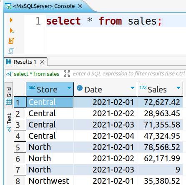
Task: Run the SQL script icon
Action: [11, 41]
